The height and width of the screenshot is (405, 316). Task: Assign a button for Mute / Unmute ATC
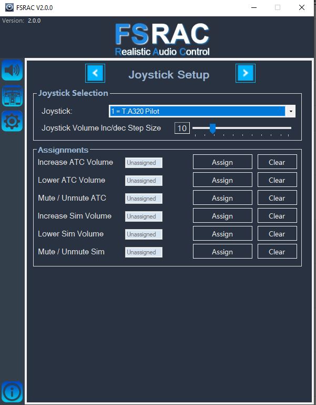[222, 197]
